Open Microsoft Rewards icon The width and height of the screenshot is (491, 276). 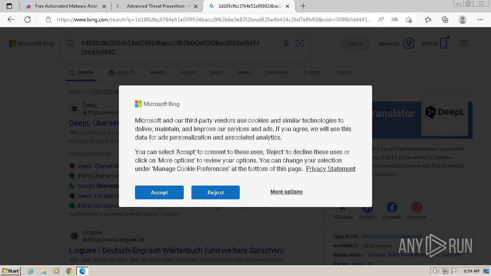(409, 43)
